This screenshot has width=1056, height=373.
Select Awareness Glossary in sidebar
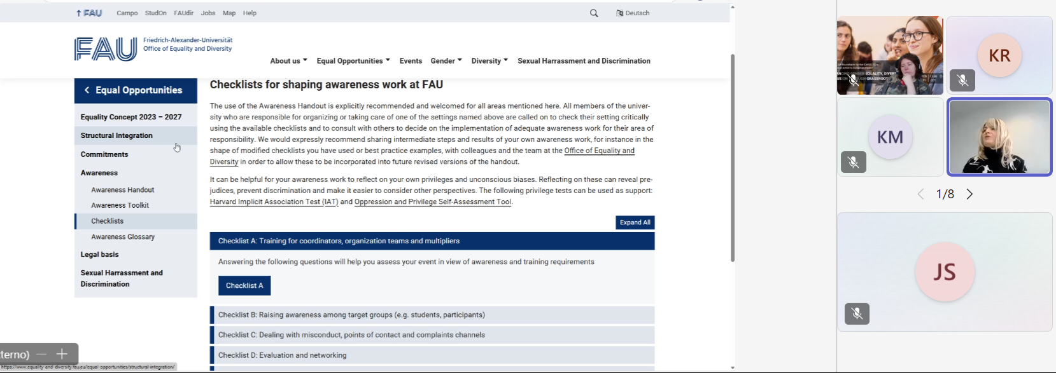[x=123, y=237]
